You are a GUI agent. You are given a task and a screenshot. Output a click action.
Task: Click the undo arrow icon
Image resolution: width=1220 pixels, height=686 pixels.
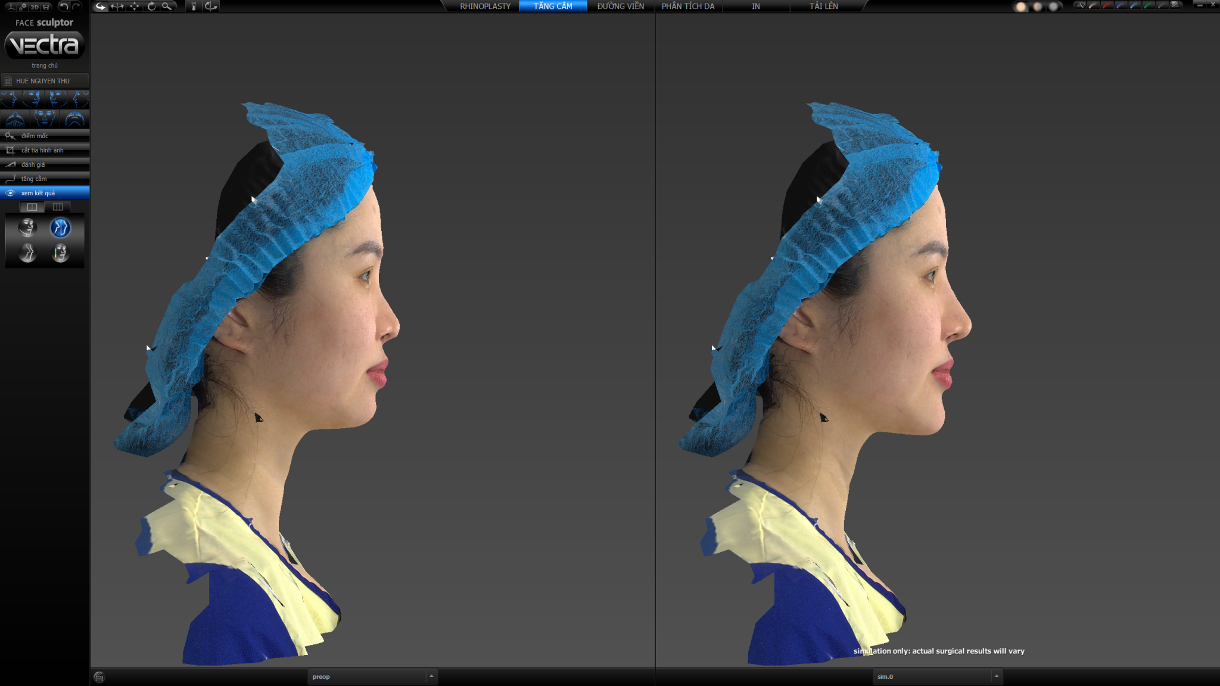tap(63, 7)
